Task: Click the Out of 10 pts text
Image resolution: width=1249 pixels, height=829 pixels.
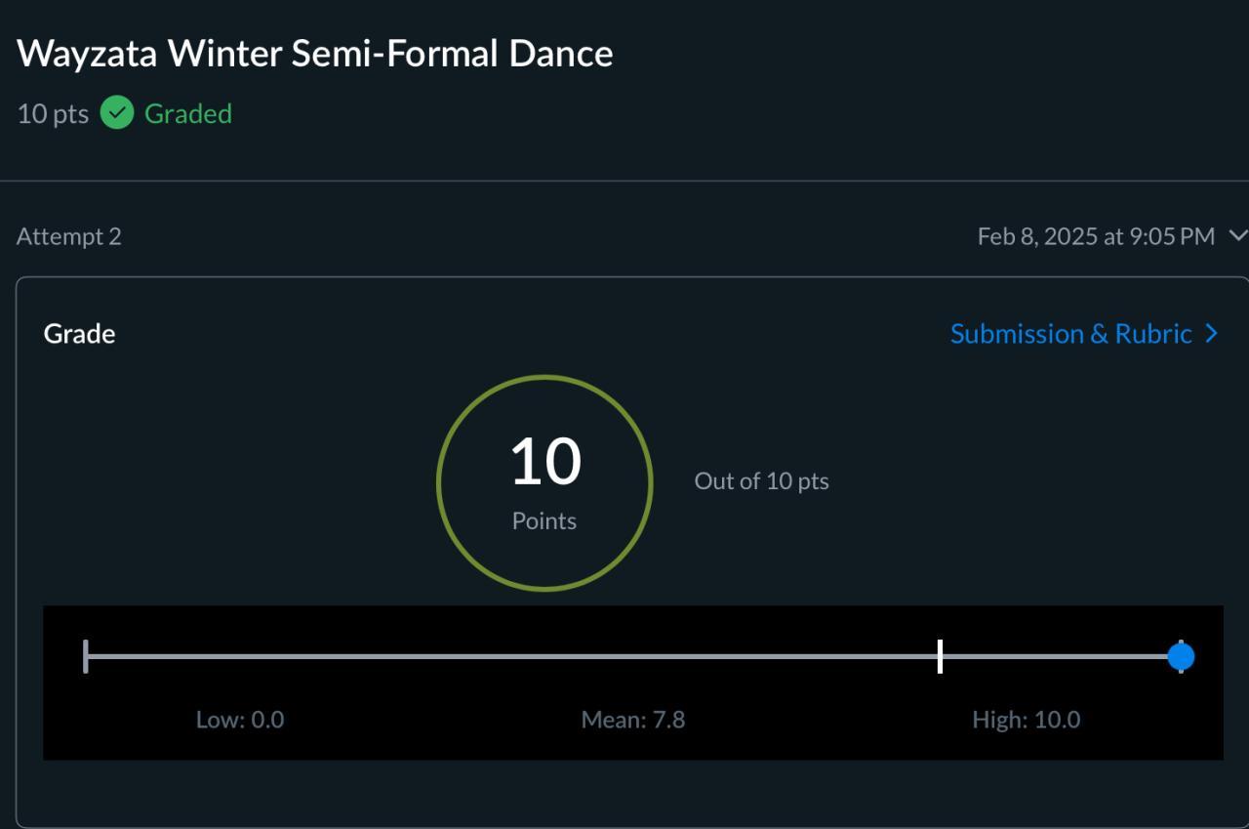Action: (761, 480)
